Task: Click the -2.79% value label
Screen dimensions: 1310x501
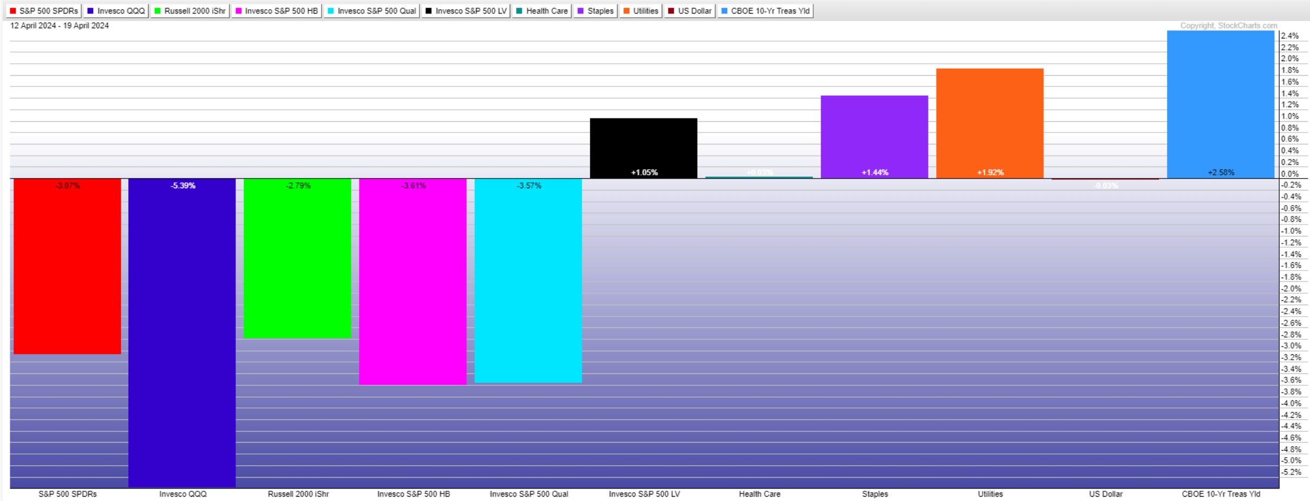Action: (x=298, y=186)
